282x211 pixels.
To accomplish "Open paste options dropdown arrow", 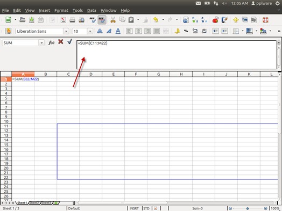I will click(138, 19).
